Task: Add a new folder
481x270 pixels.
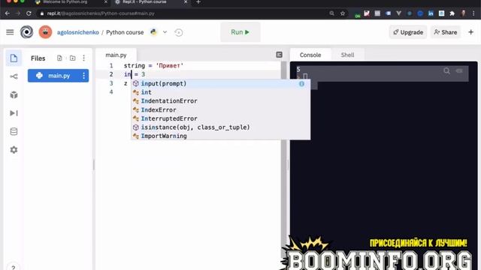Action: (x=72, y=58)
